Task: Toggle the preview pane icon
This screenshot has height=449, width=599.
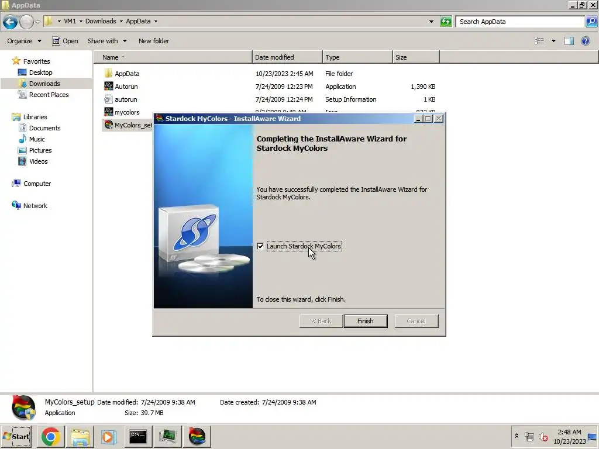Action: click(569, 41)
